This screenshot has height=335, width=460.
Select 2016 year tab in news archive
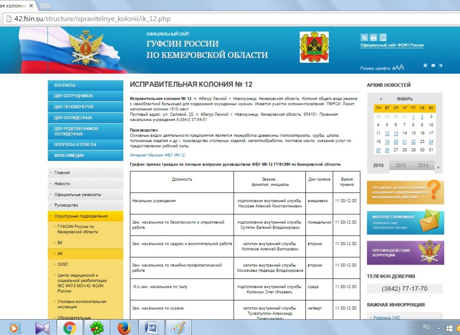[378, 165]
